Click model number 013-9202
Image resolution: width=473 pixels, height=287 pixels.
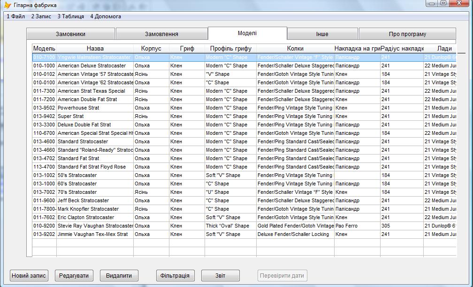[44, 234]
